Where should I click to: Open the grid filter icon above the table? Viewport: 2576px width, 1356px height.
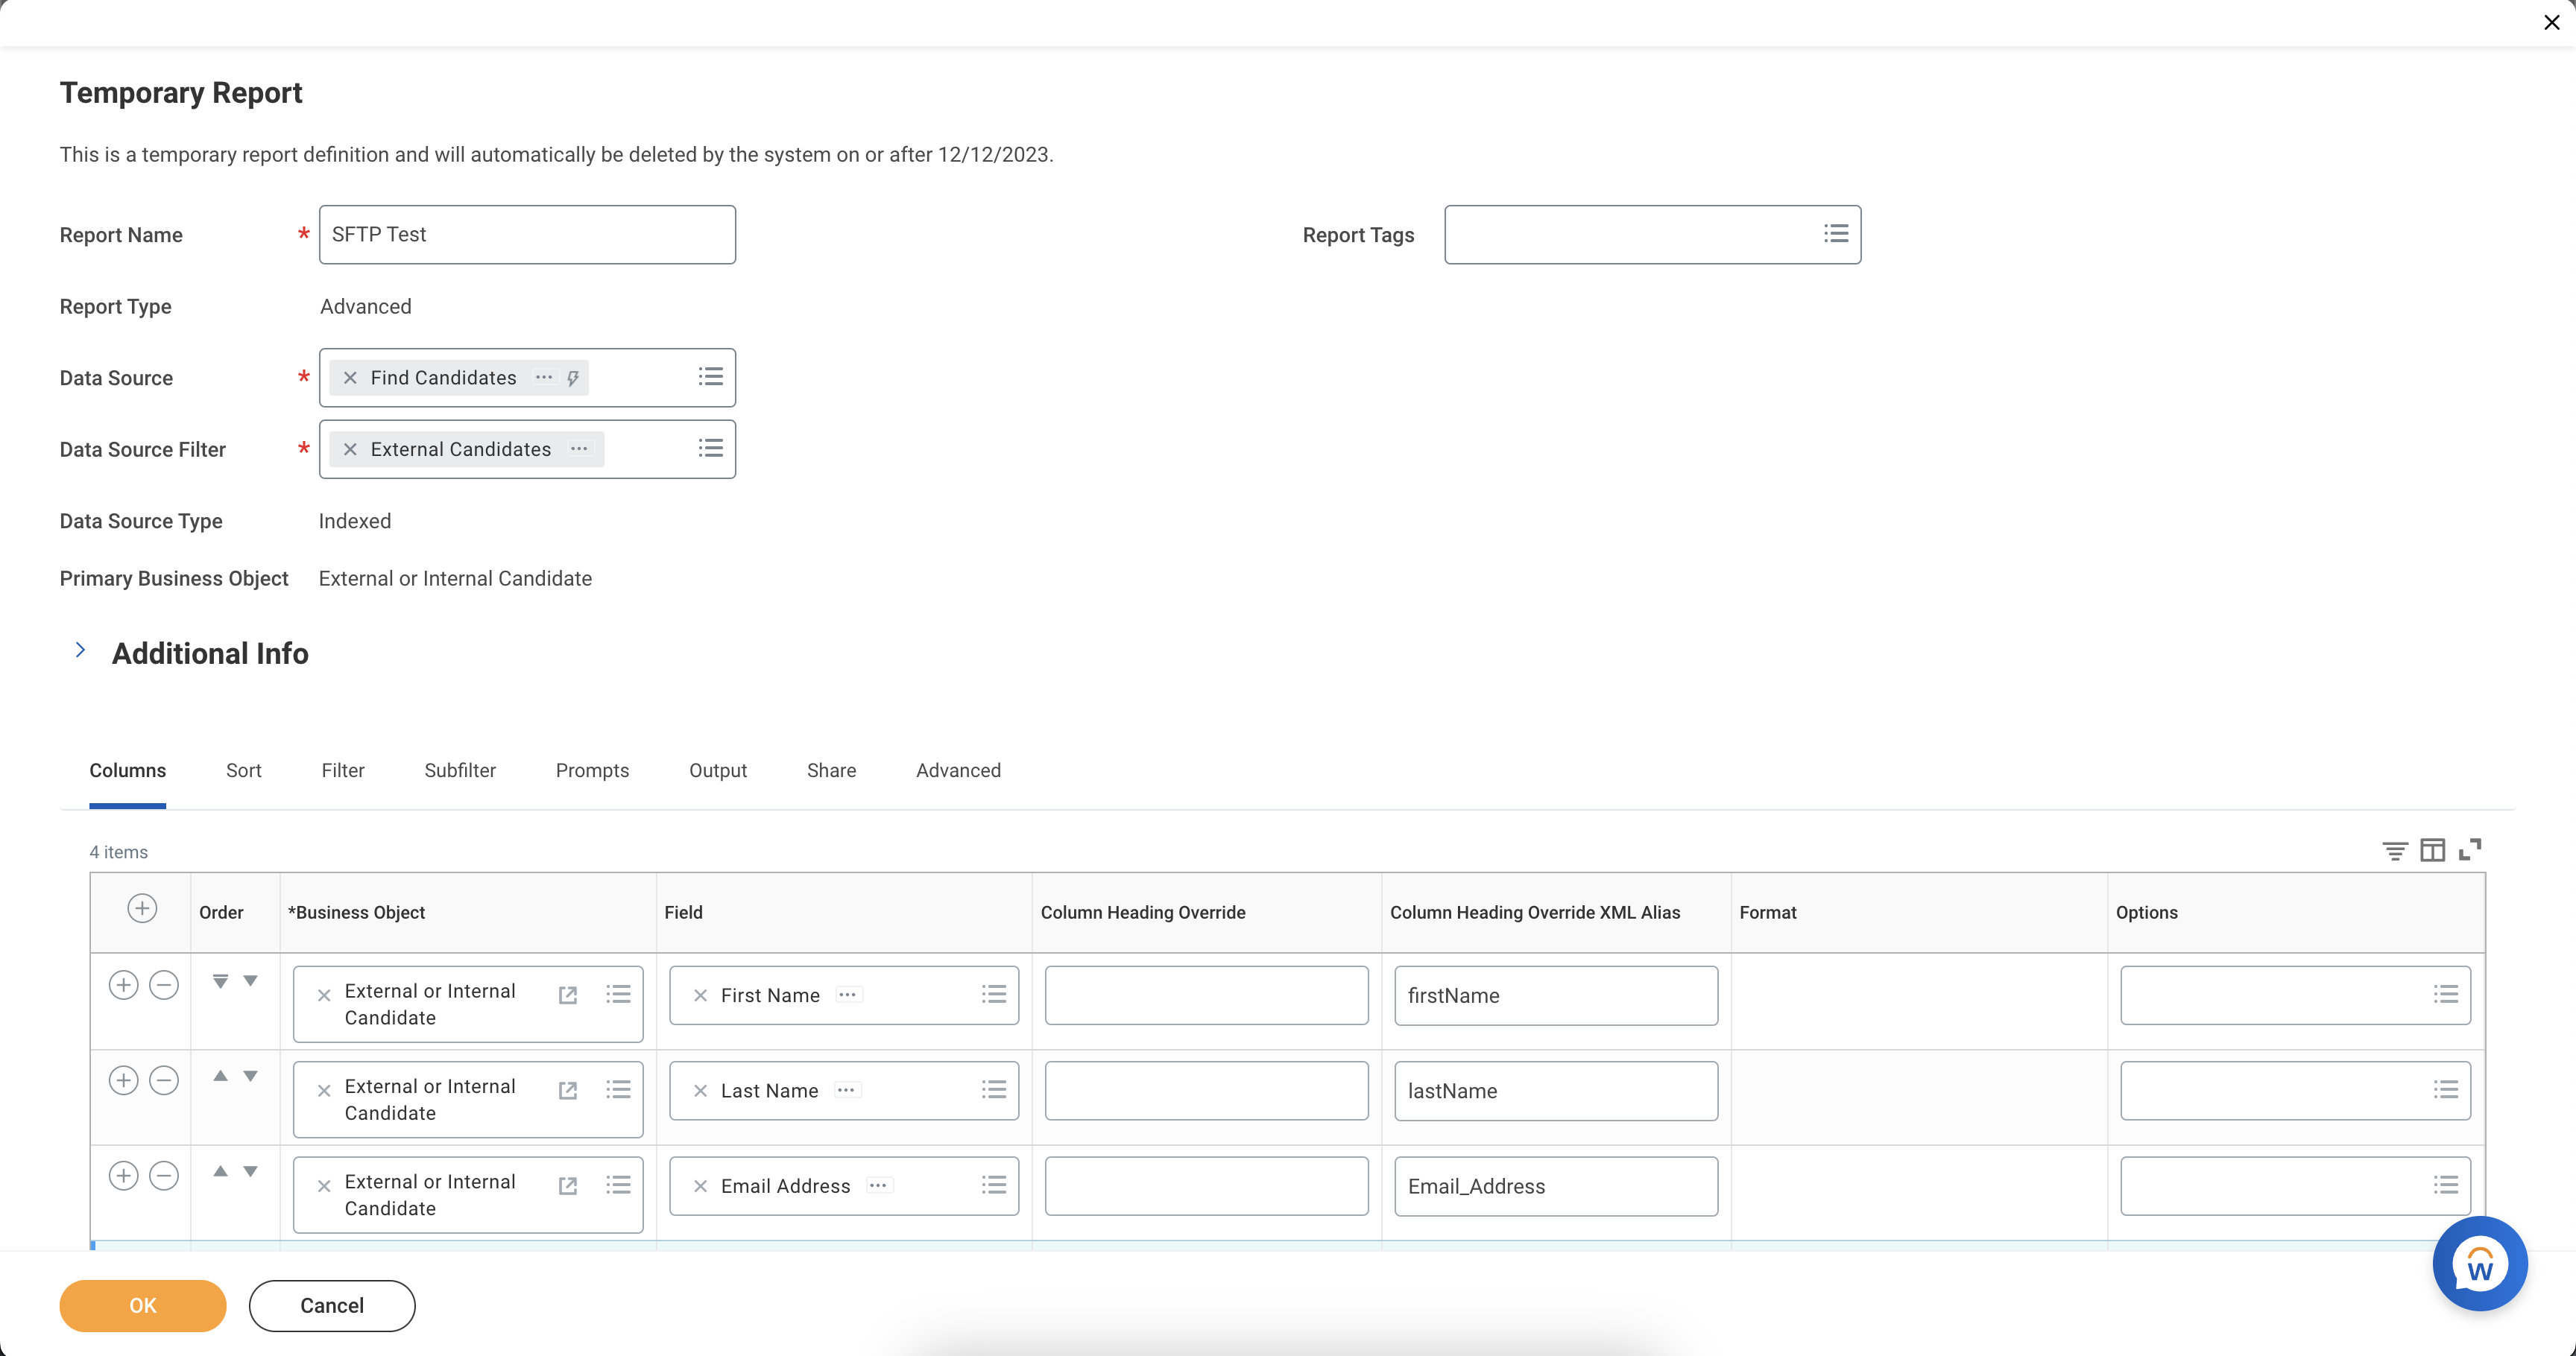coord(2394,850)
